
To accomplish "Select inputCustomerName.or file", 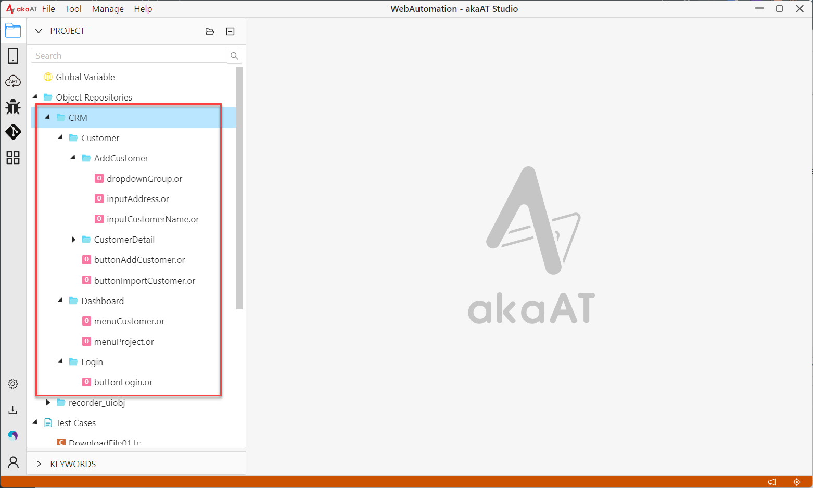I will (x=153, y=219).
